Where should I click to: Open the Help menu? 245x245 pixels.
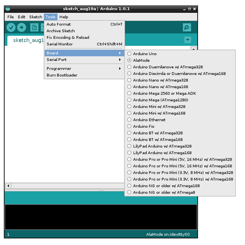click(x=64, y=17)
